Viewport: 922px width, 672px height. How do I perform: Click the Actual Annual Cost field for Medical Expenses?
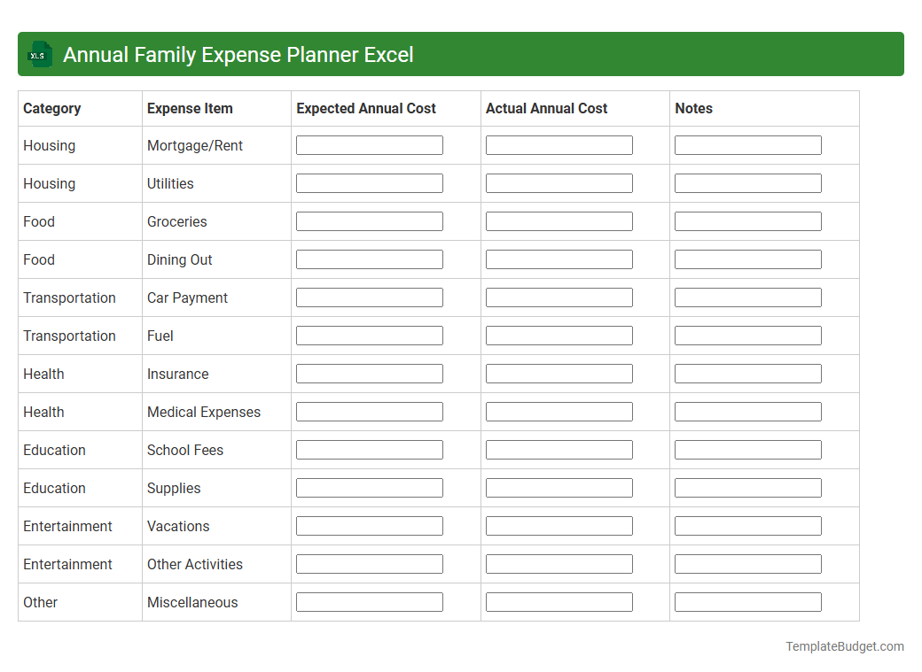tap(559, 411)
